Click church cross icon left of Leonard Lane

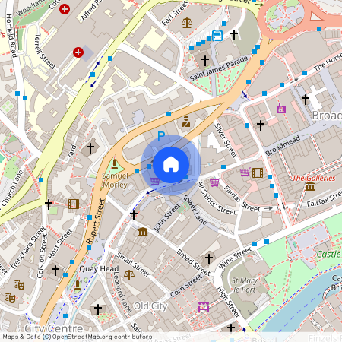pyautogui.click(x=98, y=309)
